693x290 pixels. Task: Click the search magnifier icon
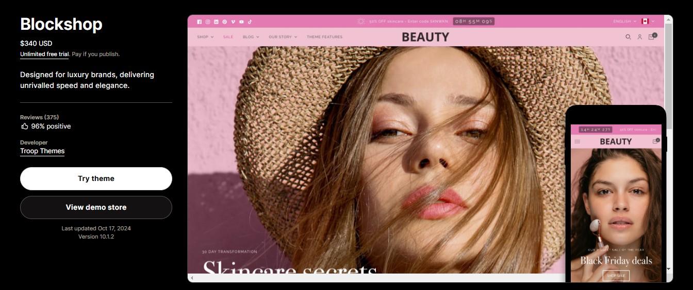628,37
